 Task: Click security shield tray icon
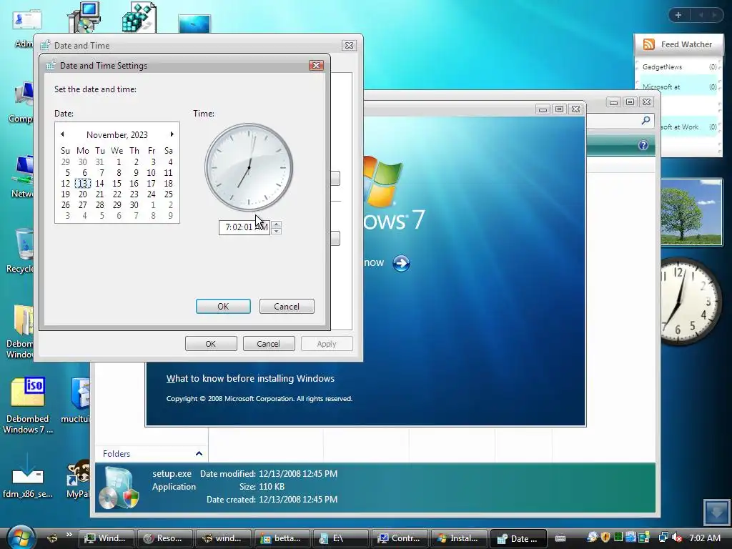pyautogui.click(x=605, y=538)
